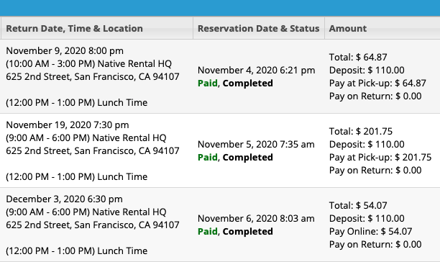The width and height of the screenshot is (440, 262).
Task: Select Total $ 64.87 amount
Action: [358, 58]
